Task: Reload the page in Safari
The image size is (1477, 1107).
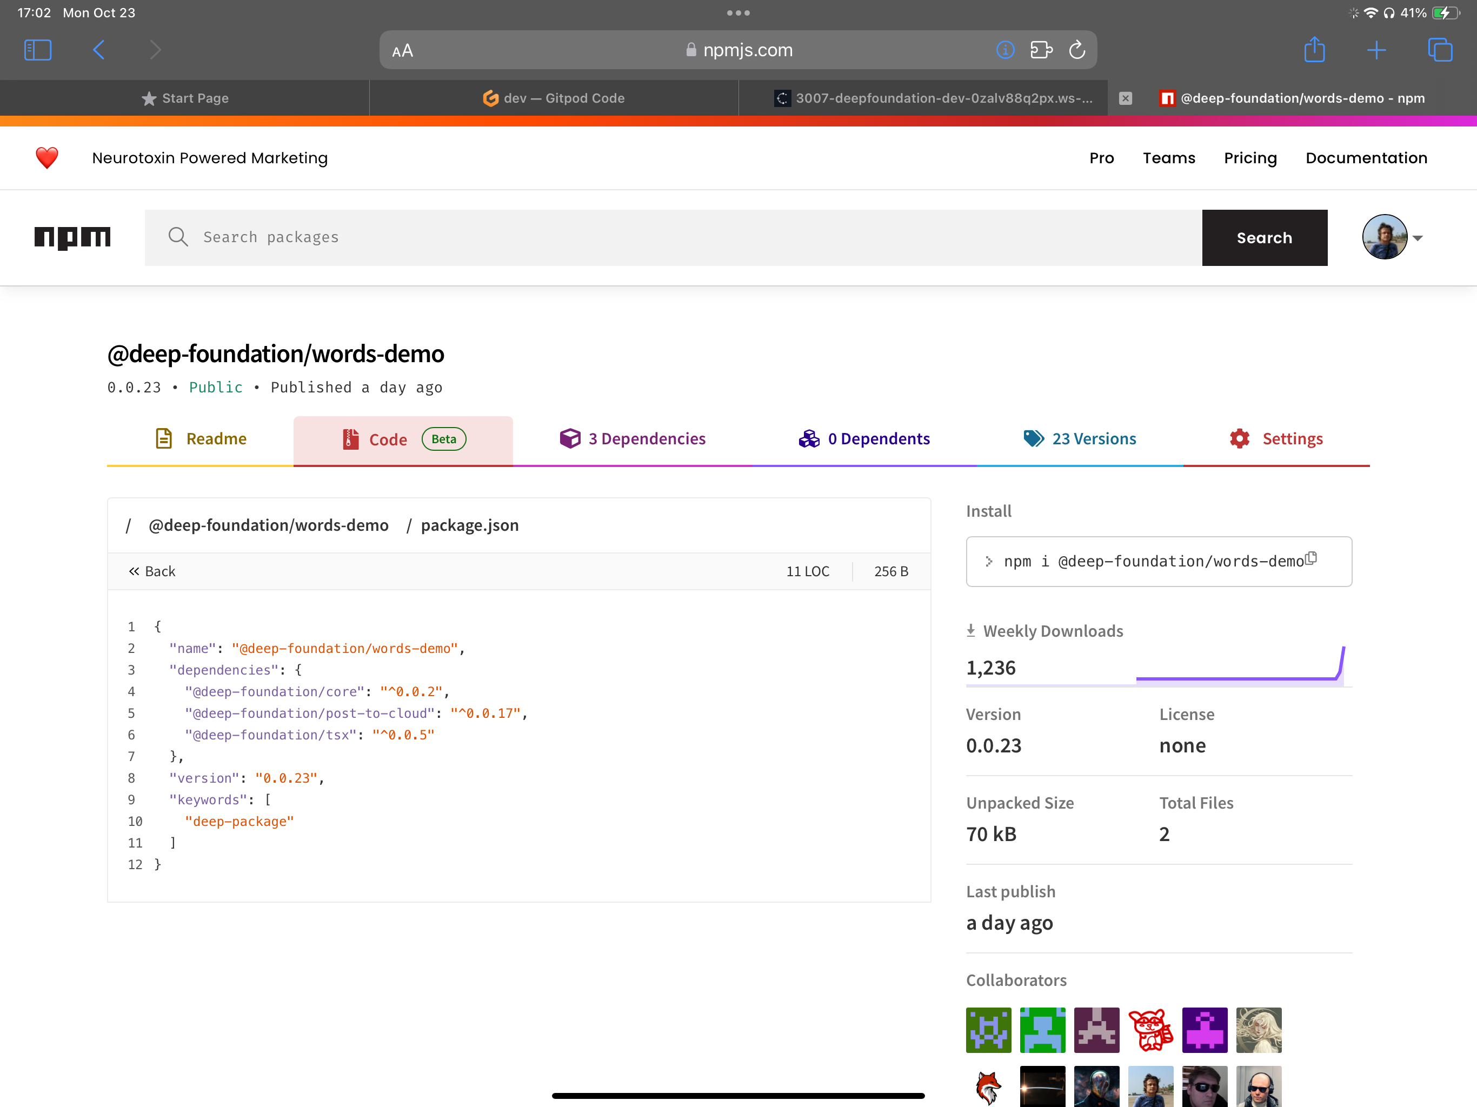Action: pos(1077,49)
